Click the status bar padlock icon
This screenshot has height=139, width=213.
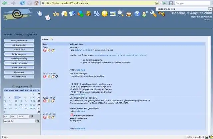click(206, 137)
